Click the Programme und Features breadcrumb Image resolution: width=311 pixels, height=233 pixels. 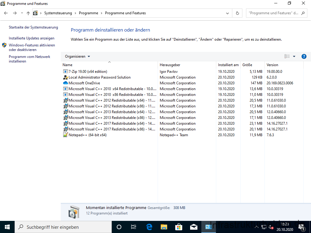pyautogui.click(x=125, y=13)
